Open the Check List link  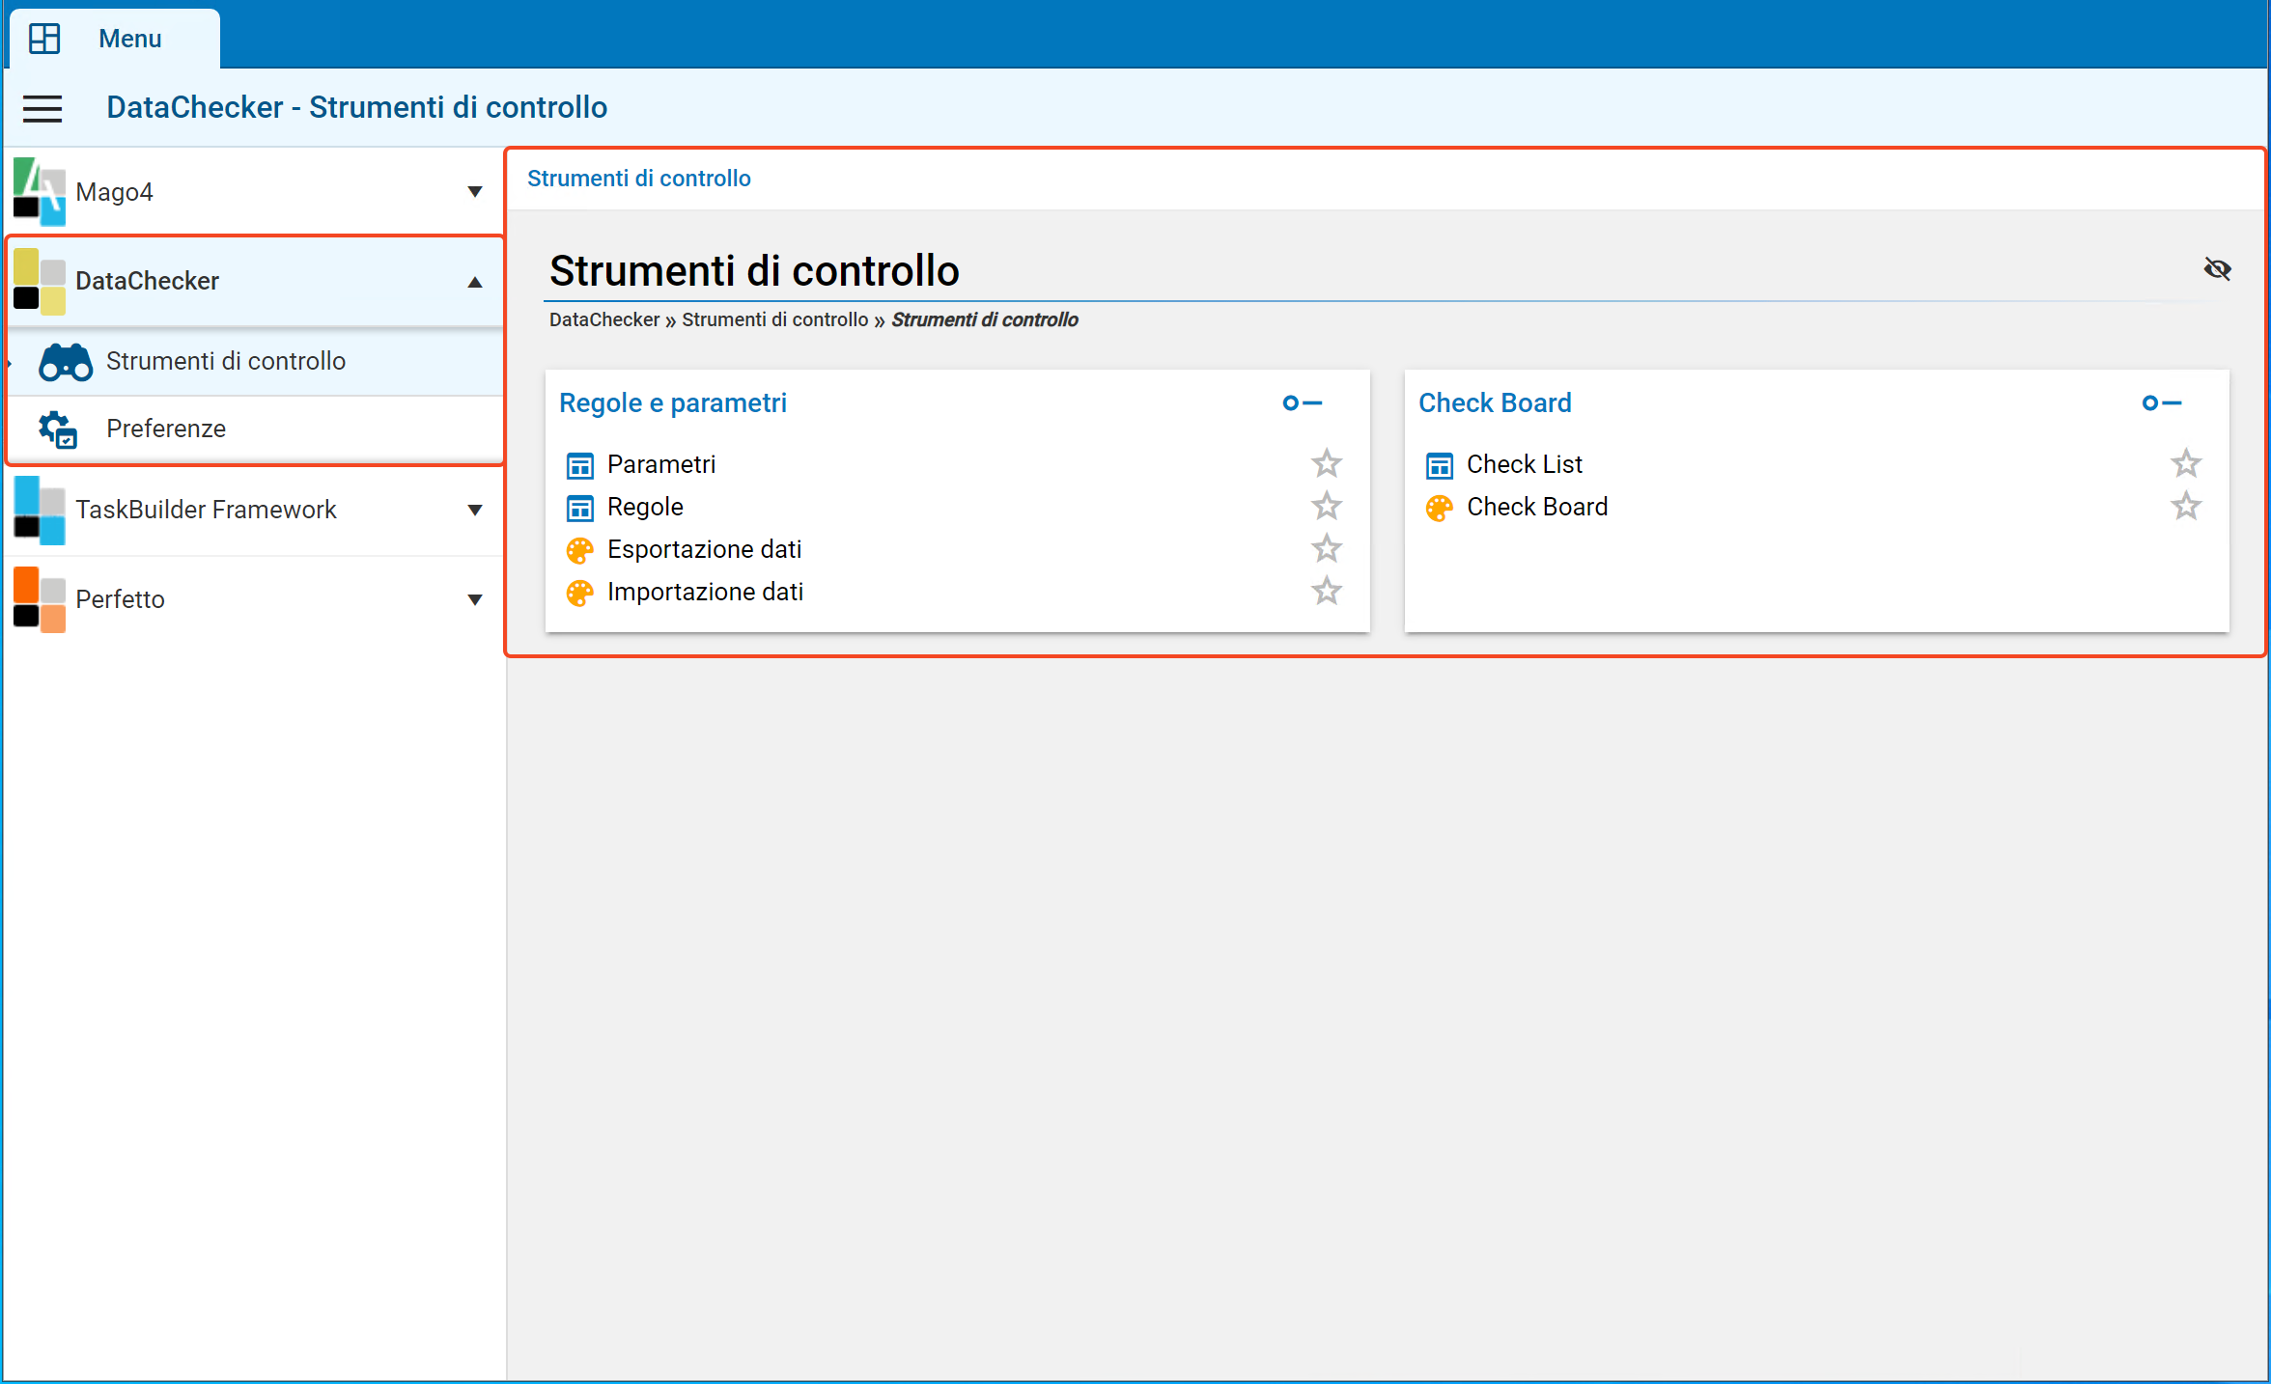(1525, 464)
